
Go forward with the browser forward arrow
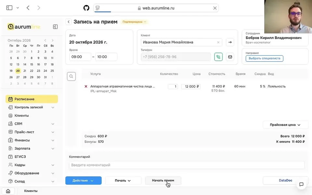pos(39,8)
